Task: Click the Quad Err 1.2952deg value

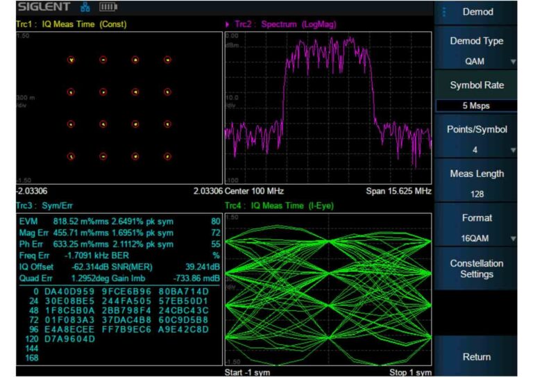Action: (90, 278)
